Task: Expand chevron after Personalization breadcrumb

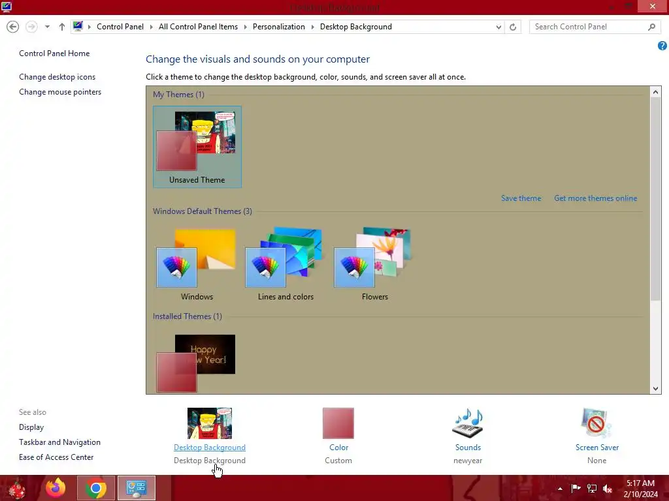Action: [x=313, y=27]
